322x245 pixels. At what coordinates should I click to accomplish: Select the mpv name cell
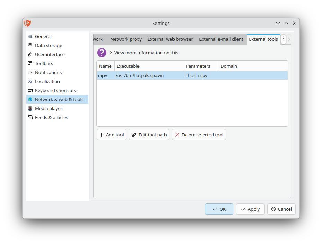point(105,75)
